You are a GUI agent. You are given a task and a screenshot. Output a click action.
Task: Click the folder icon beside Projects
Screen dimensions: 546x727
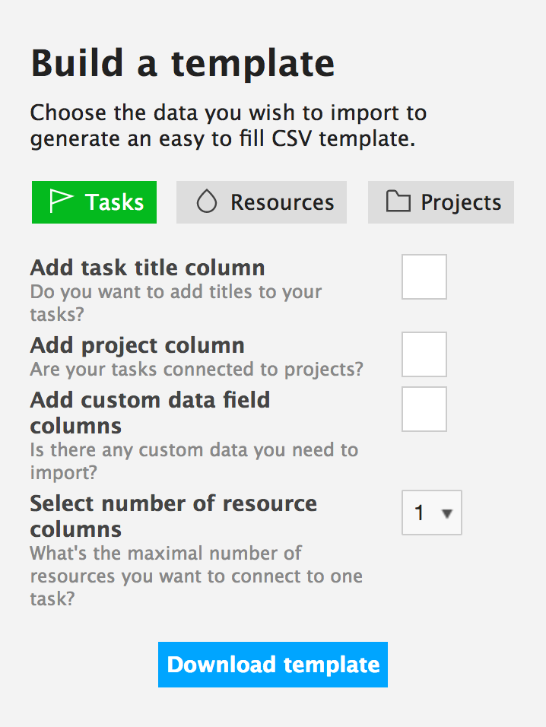(398, 202)
